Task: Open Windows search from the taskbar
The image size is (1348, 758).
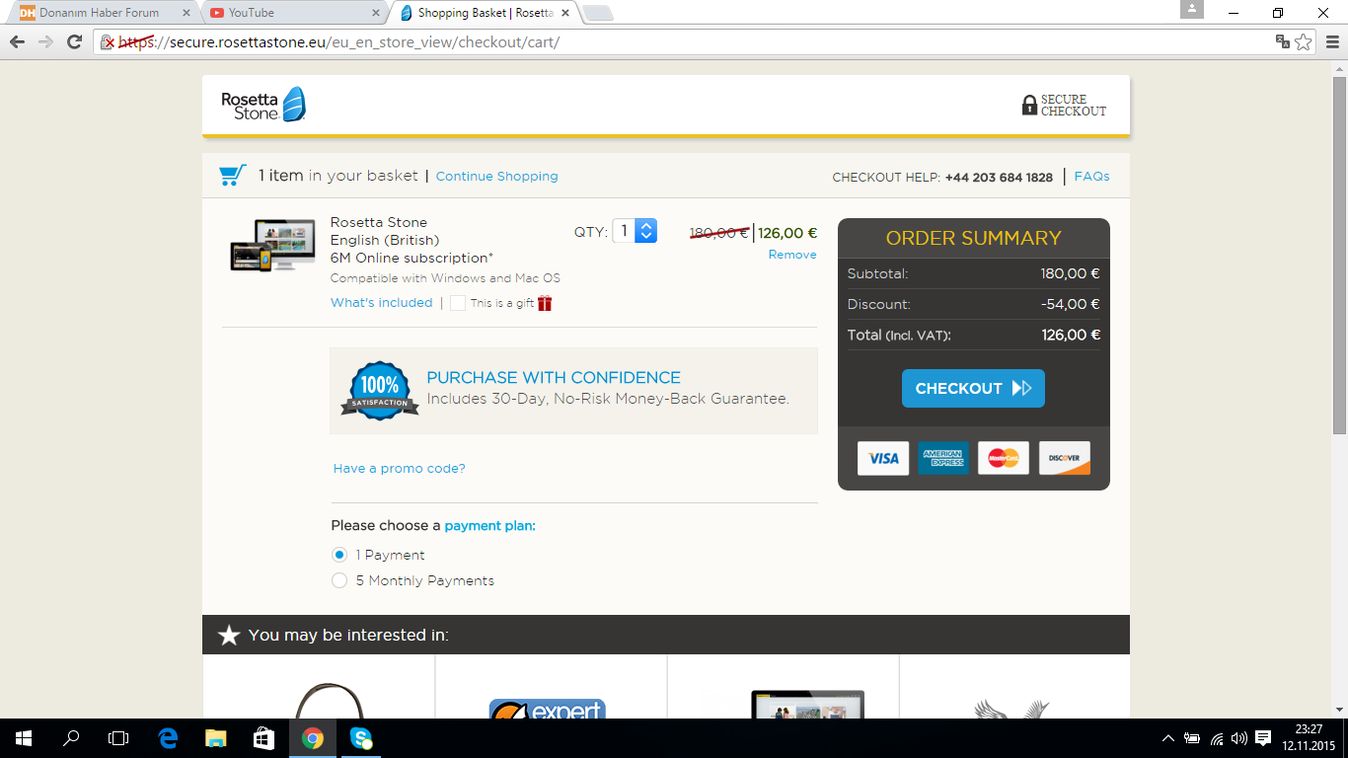Action: pos(71,738)
